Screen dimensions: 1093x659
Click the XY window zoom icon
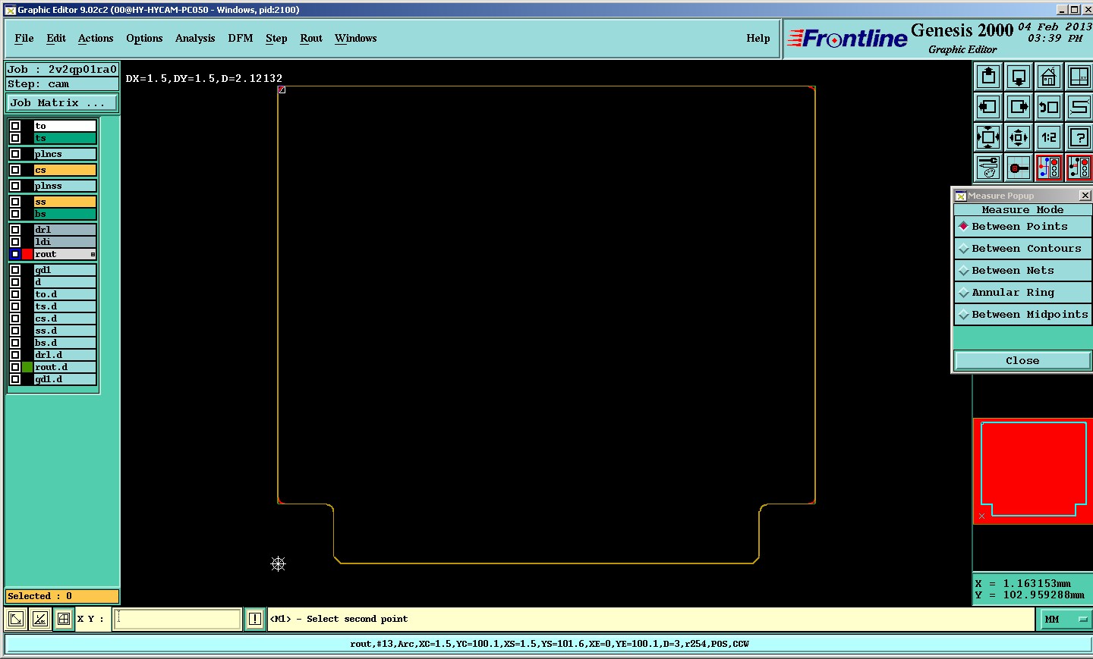point(1079,77)
